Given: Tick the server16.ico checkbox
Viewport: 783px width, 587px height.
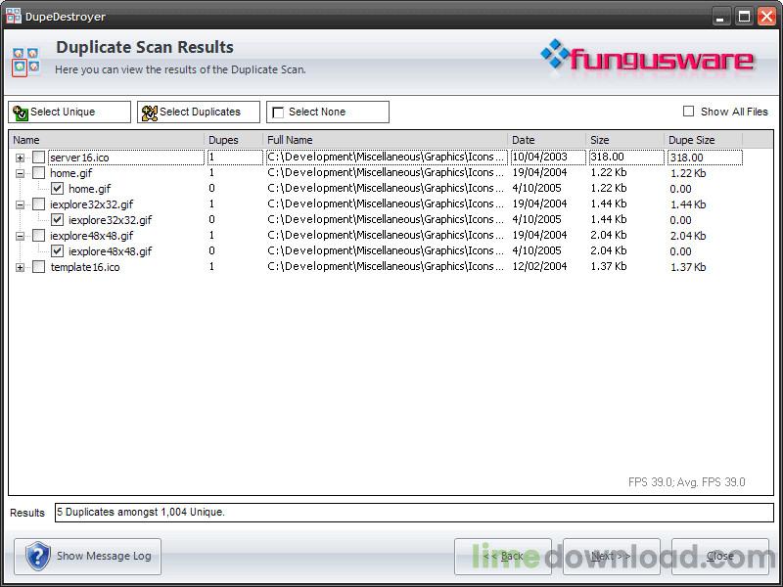Looking at the screenshot, I should coord(38,158).
